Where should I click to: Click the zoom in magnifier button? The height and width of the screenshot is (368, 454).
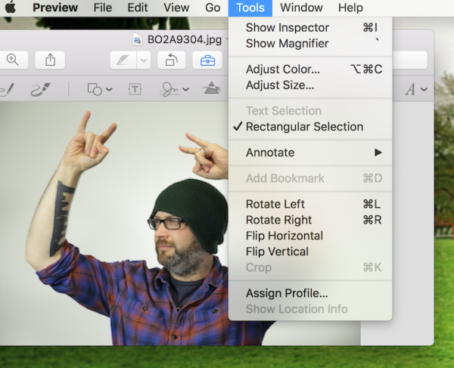(13, 60)
